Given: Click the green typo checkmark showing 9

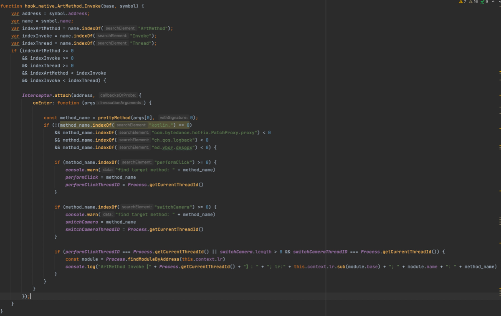Looking at the screenshot, I should (x=484, y=2).
